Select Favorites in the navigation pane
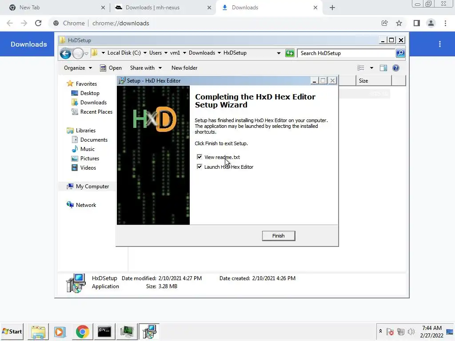The width and height of the screenshot is (455, 341). tap(86, 83)
